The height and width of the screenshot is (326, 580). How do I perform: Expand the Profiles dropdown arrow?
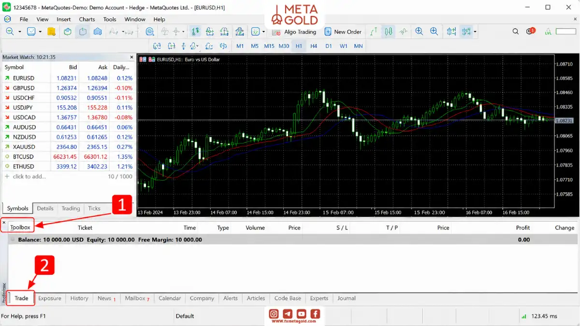(x=40, y=32)
